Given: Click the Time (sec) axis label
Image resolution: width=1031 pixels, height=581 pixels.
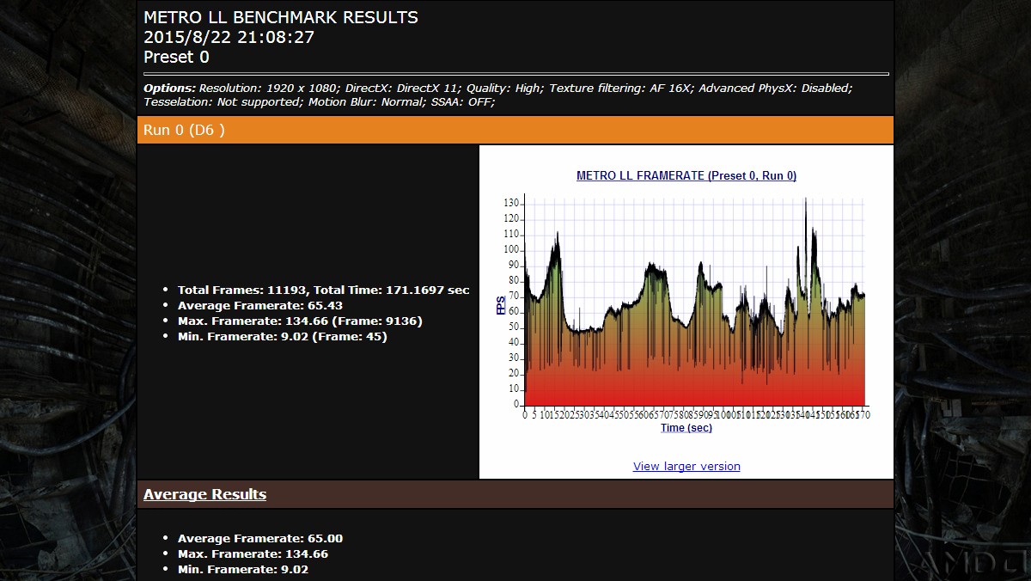Looking at the screenshot, I should coord(686,428).
